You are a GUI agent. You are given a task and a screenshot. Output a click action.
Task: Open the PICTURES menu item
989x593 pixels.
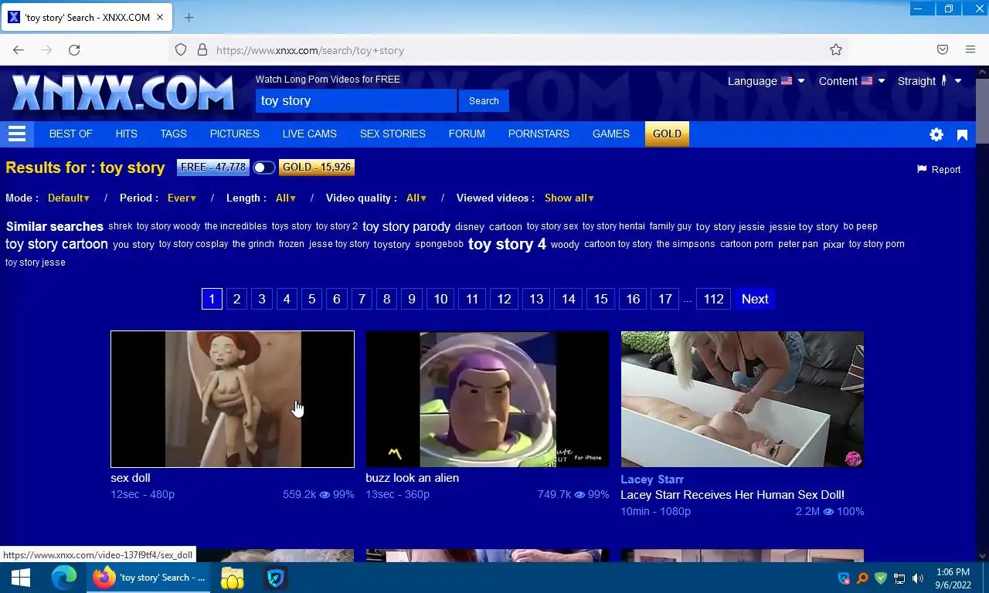point(234,134)
